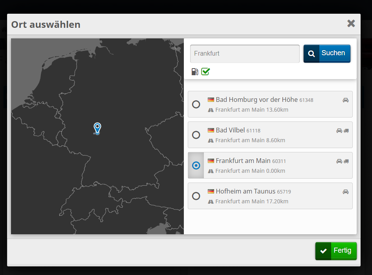
Task: Click the car icon in Hofheim am Taunus row
Action: coord(345,192)
